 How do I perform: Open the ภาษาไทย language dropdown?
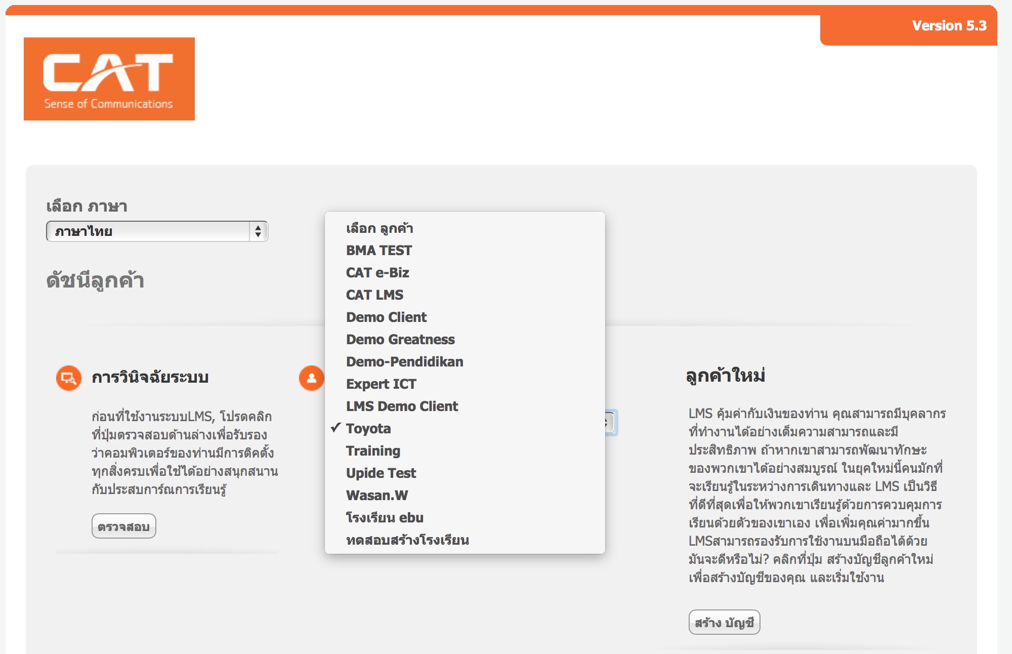157,231
